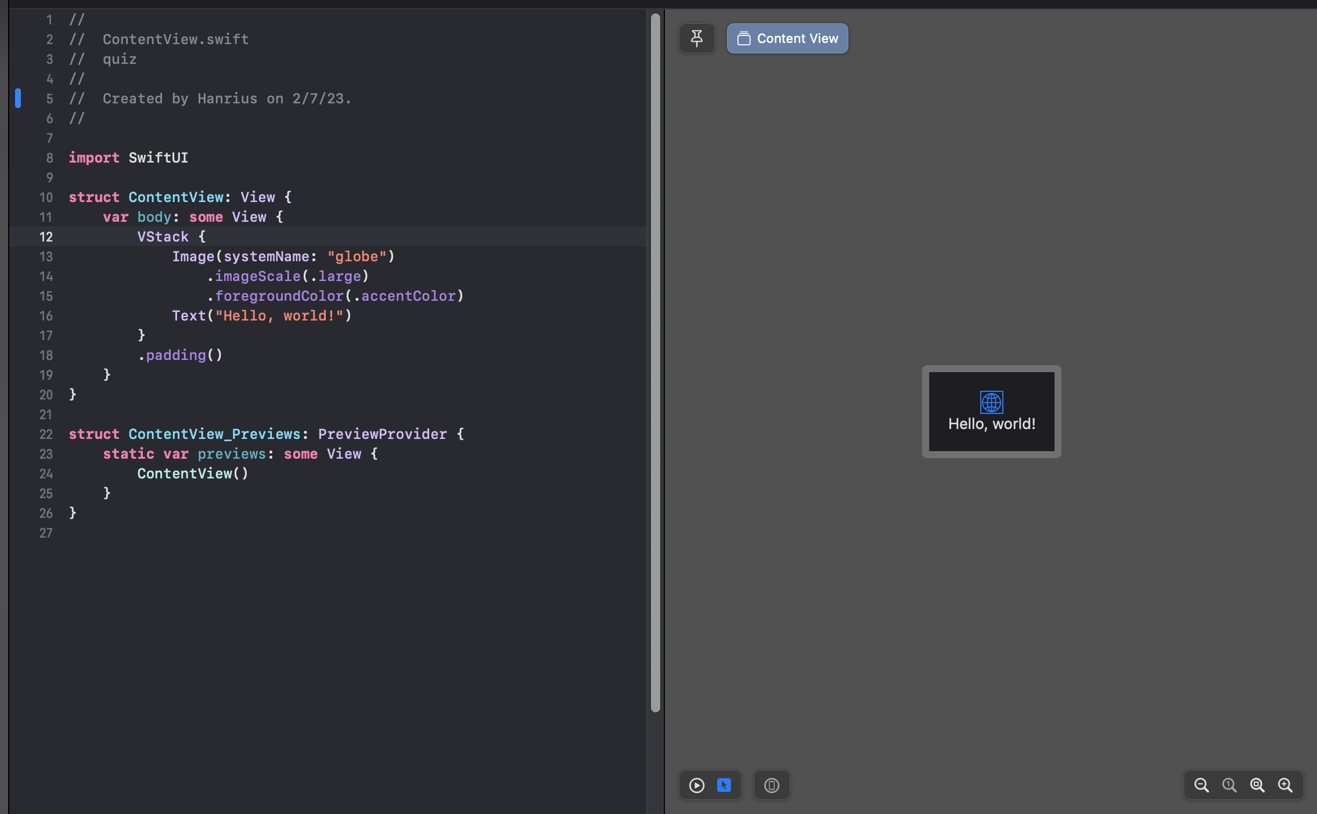
Task: Click the import SwiftUI line
Action: click(128, 158)
